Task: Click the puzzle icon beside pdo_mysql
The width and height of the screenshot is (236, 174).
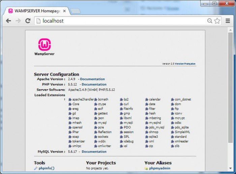Action: tap(147, 128)
